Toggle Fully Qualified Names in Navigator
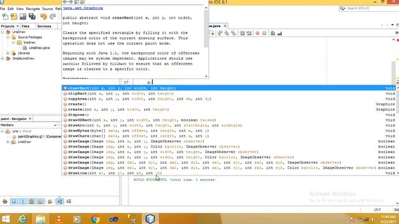399x224 pixels. coord(50,202)
